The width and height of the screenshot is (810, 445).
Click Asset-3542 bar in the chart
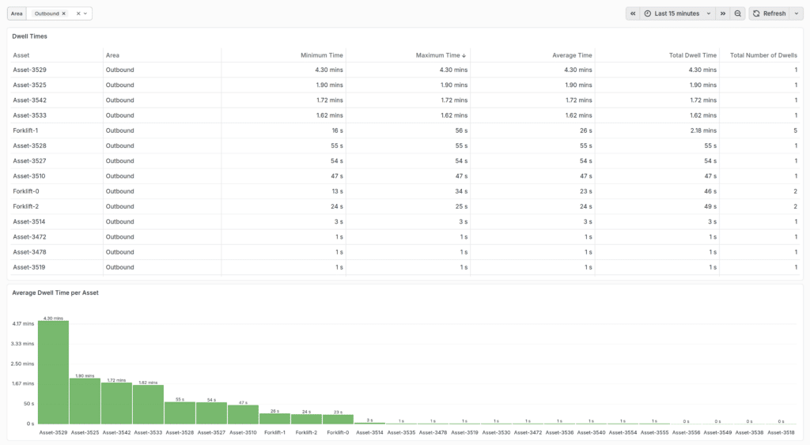pos(116,403)
